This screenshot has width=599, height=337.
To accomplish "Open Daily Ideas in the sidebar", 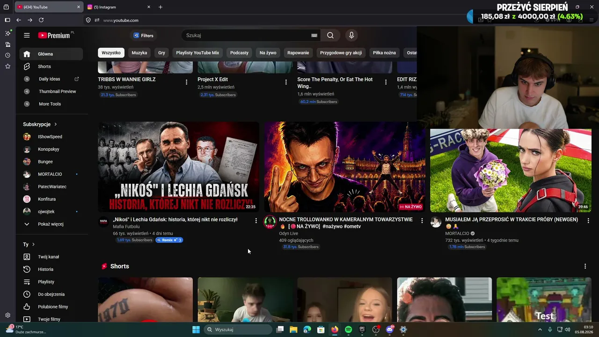I will click(51, 79).
